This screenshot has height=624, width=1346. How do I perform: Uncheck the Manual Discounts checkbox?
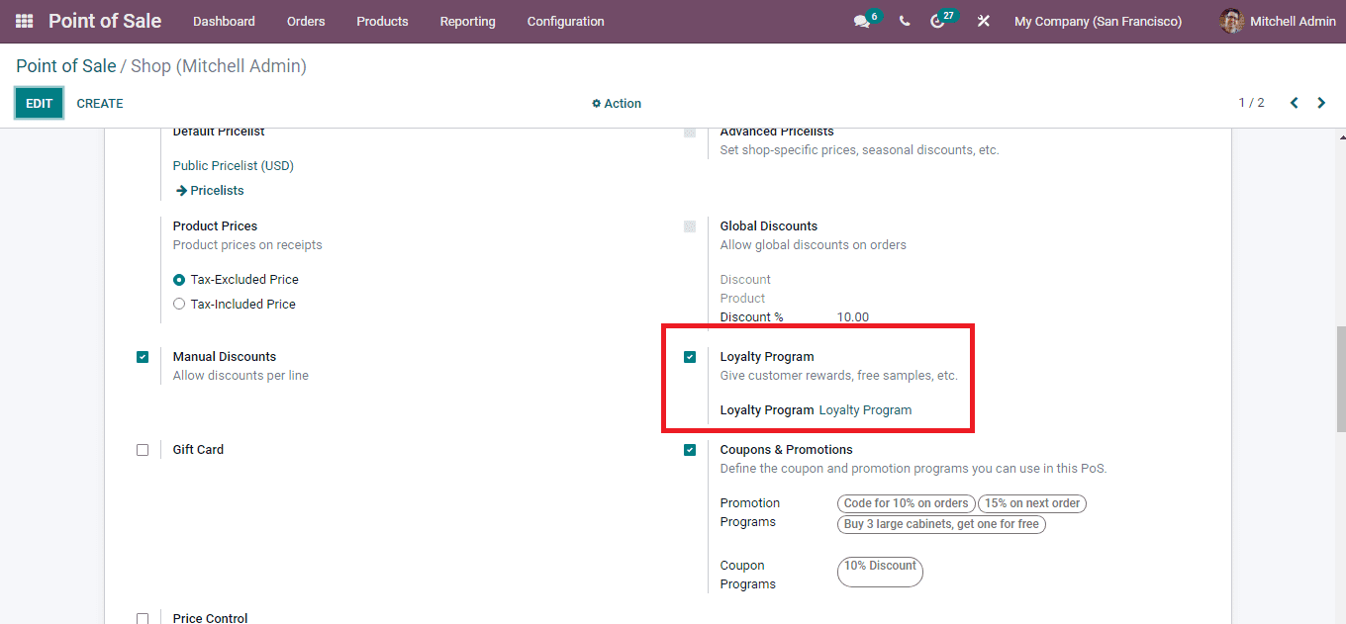pyautogui.click(x=143, y=357)
